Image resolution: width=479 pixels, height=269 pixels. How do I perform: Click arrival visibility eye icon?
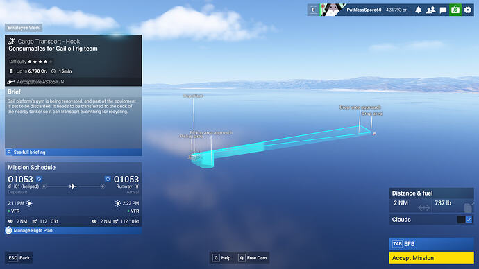tap(94, 221)
